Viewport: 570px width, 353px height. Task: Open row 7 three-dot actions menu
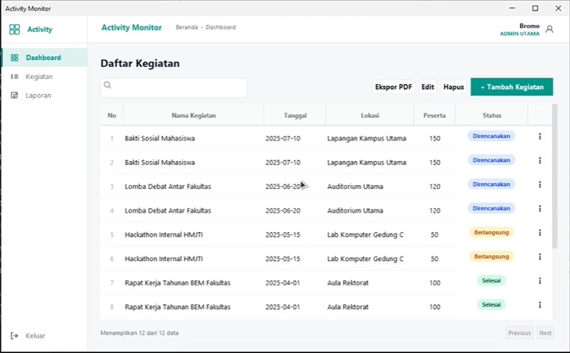point(540,281)
